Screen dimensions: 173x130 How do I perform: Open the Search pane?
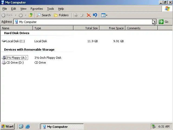44,15
